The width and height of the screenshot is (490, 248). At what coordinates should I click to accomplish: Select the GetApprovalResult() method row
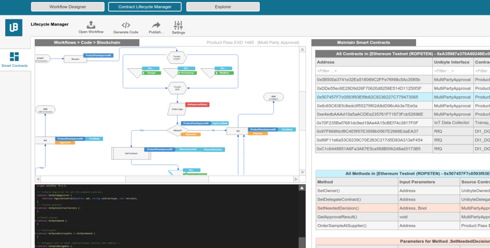(403, 217)
